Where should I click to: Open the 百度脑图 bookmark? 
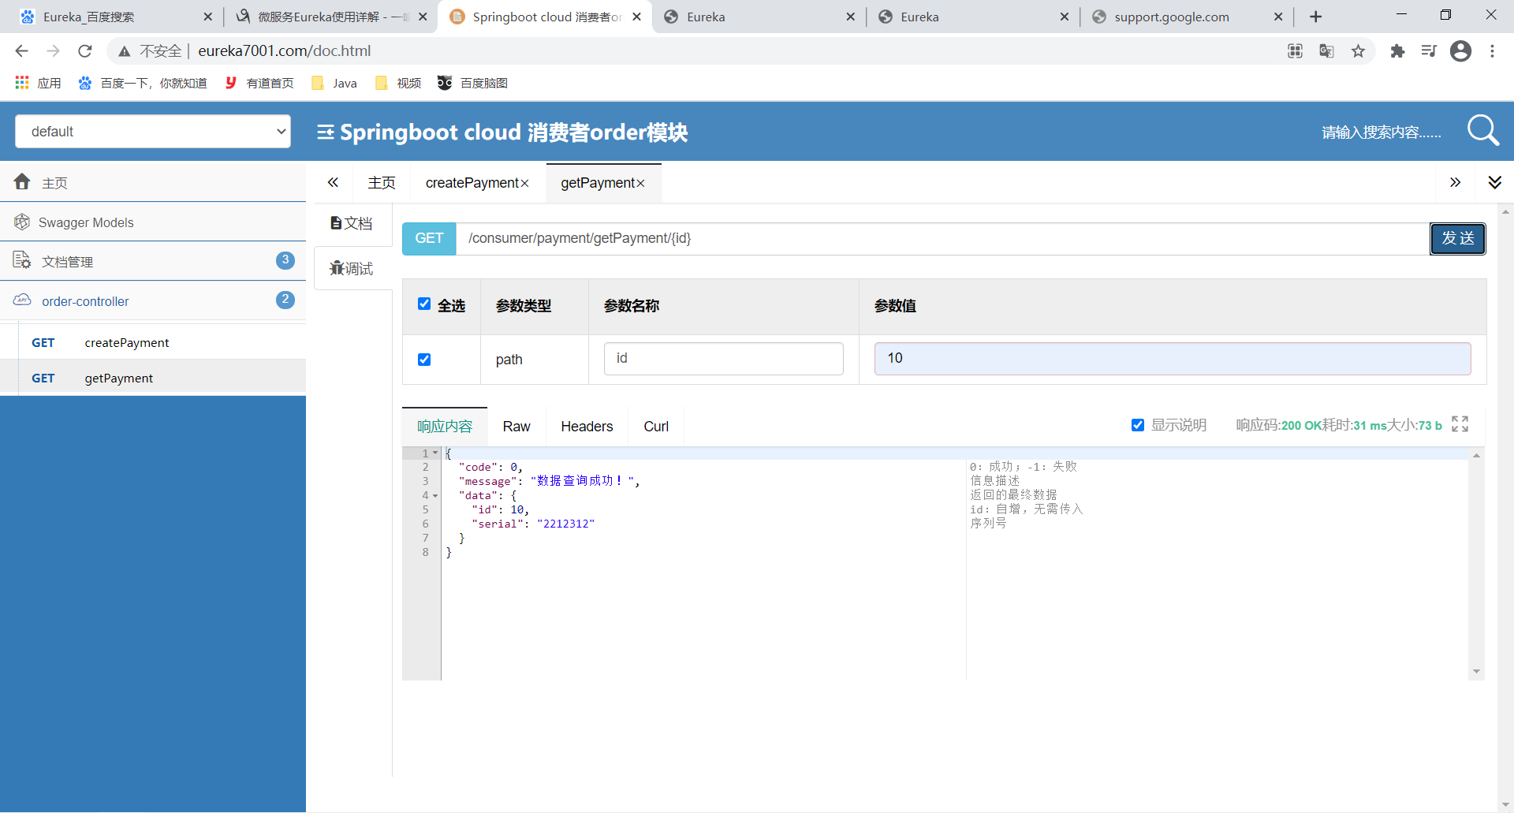pos(472,83)
